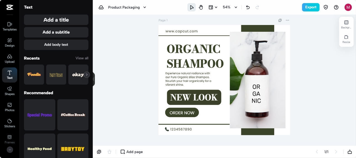
Task: Click the duplicate page icon in bottom bar
Action: [99, 152]
